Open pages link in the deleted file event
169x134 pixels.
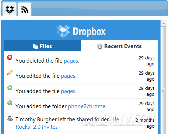71,61
